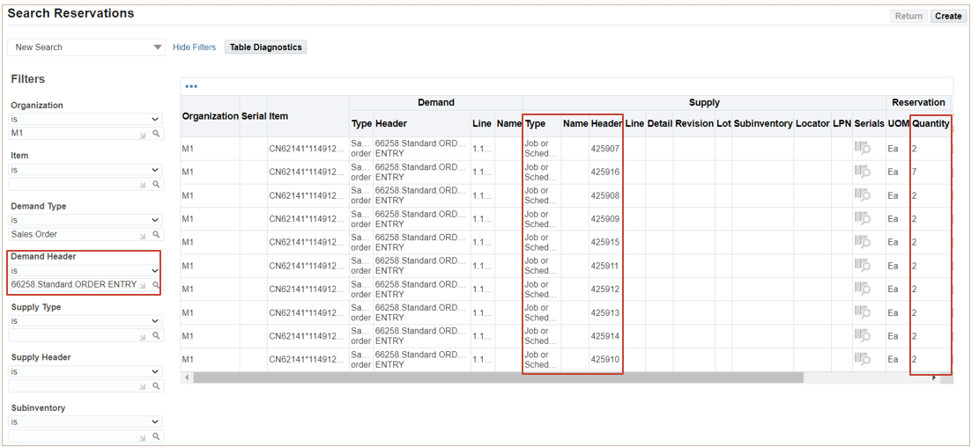Screen dimensions: 971x447
Task: Open serials icon in row 425910
Action: pos(862,359)
